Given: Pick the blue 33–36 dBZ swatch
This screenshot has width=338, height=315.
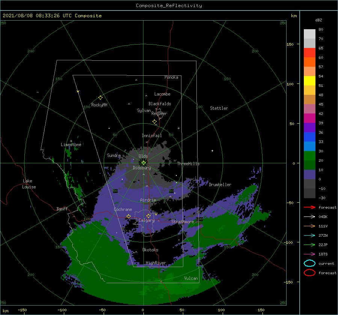Looking at the screenshot, I should click(x=309, y=137).
